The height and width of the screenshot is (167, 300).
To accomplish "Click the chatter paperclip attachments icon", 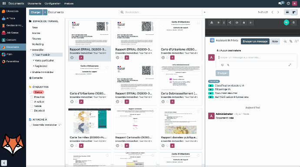I will click(x=290, y=41).
